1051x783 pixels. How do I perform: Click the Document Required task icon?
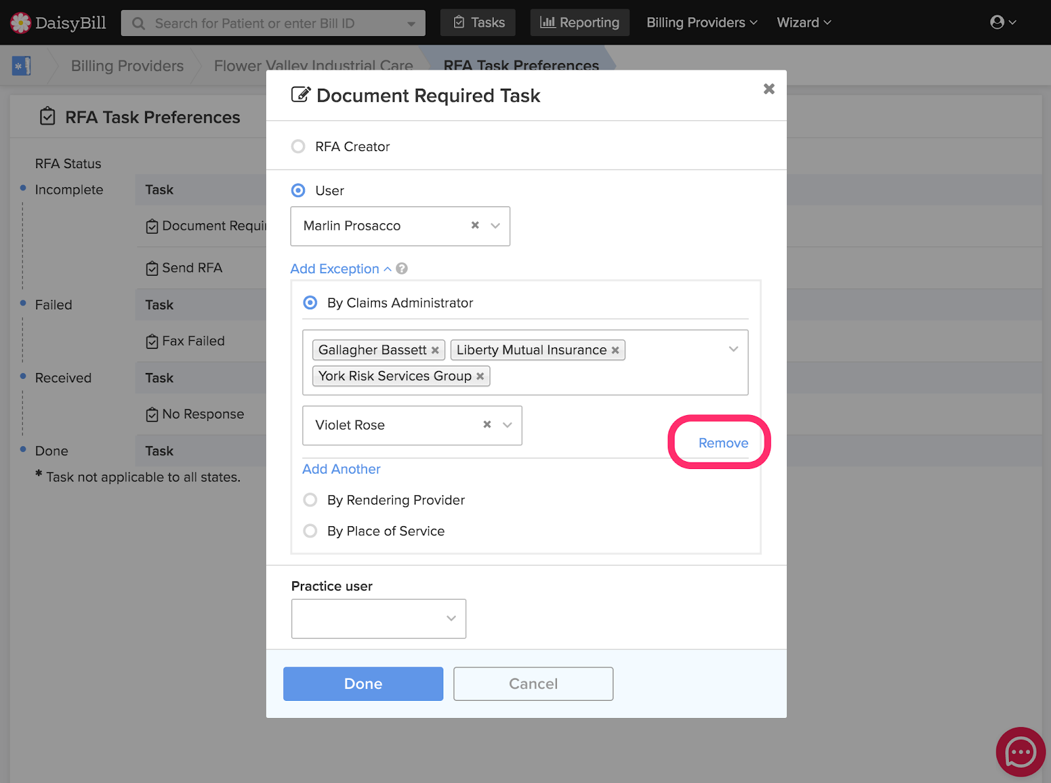tap(152, 227)
